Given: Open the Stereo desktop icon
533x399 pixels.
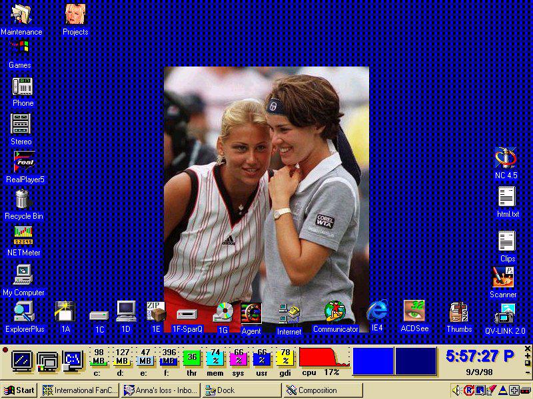Looking at the screenshot, I should coord(21,124).
